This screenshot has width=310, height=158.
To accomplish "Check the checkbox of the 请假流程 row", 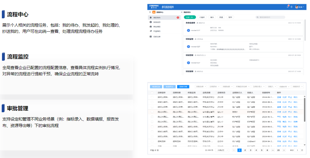I will pyautogui.click(x=152, y=141).
